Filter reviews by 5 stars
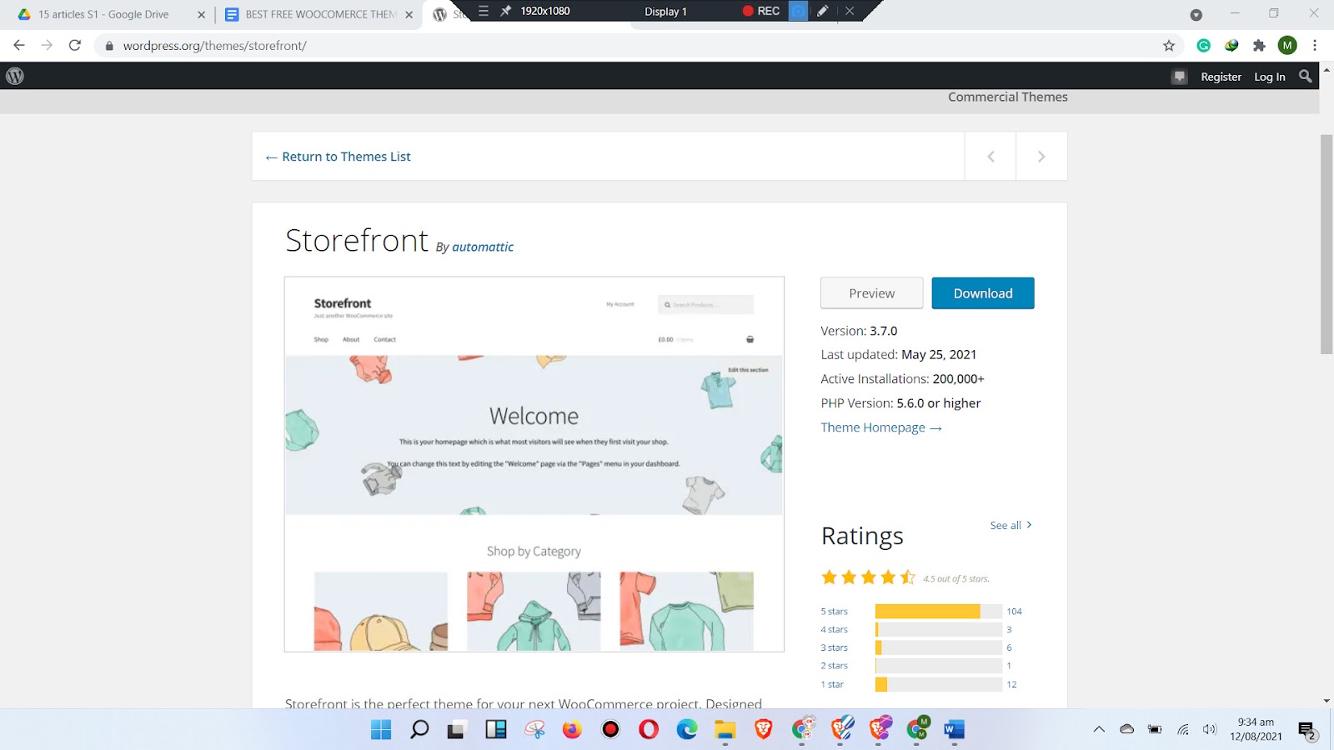Screen dimensions: 1334x750 point(834,612)
